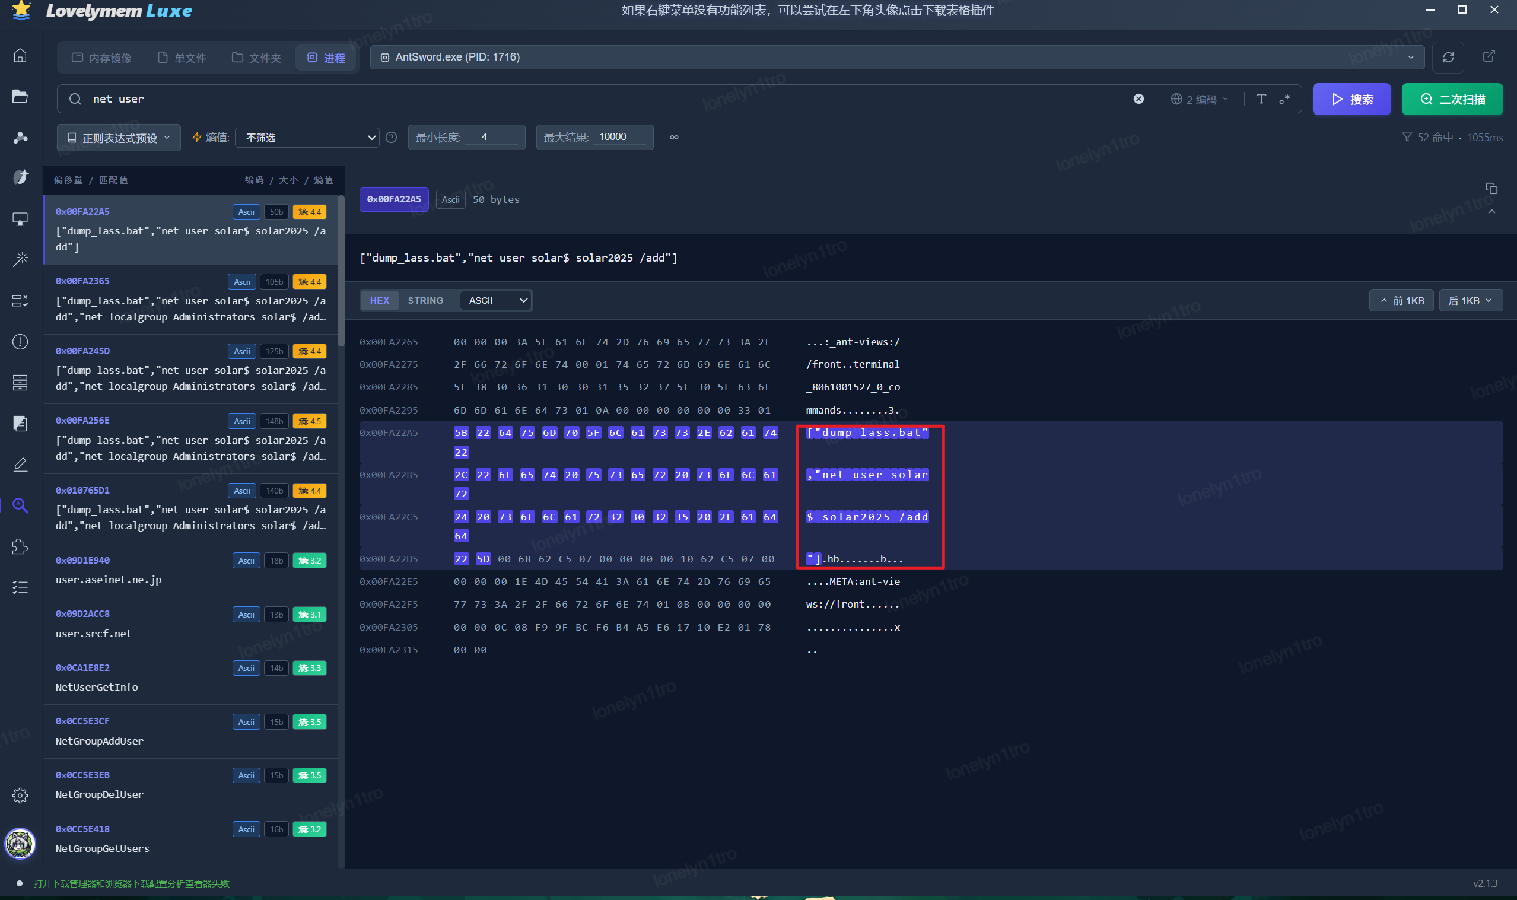This screenshot has height=900, width=1517.
Task: Select result at offset 0x00FA2365
Action: click(190, 299)
